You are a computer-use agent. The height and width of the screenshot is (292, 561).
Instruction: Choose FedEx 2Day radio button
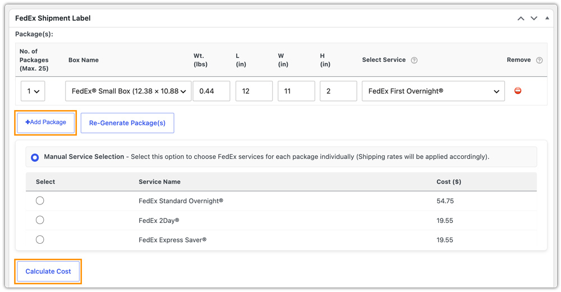(40, 220)
